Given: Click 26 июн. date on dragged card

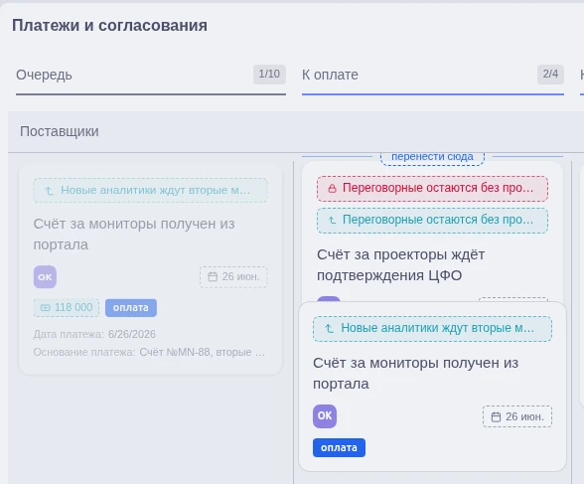Looking at the screenshot, I should coord(517,416).
